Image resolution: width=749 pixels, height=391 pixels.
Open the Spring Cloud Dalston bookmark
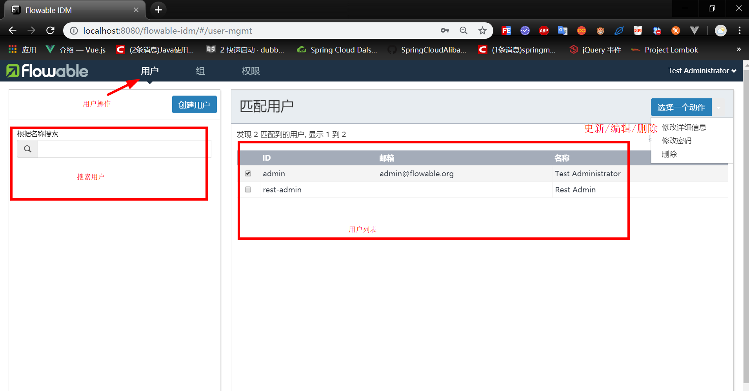pyautogui.click(x=337, y=50)
